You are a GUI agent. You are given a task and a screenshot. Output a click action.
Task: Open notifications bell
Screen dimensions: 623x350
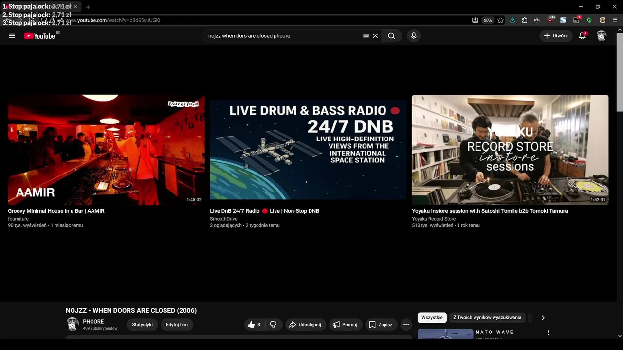pos(582,36)
